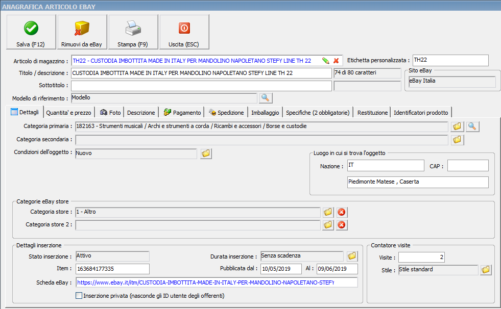Switch to Descrizione tab
This screenshot has height=309, width=501.
pyautogui.click(x=141, y=113)
